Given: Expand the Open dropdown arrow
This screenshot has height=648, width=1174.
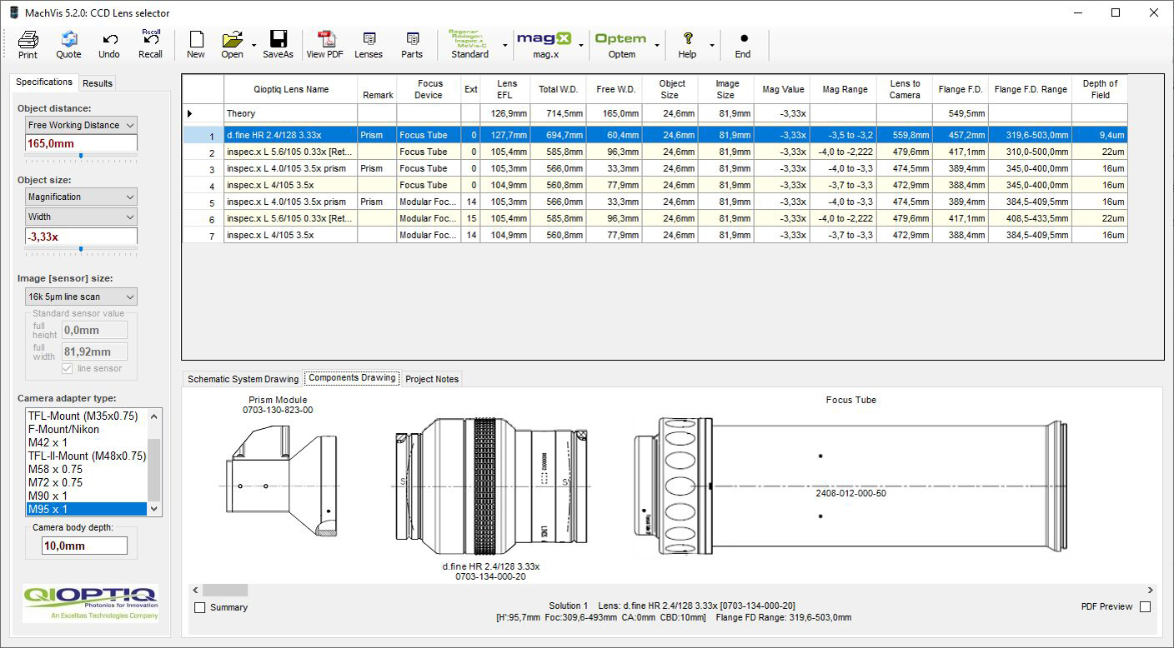Looking at the screenshot, I should 253,45.
